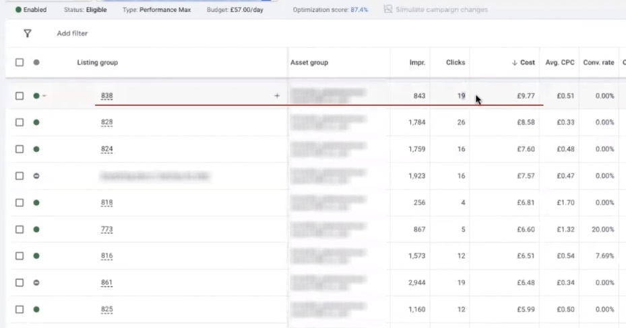Click the Conv. rate column header
This screenshot has width=626, height=328.
598,63
